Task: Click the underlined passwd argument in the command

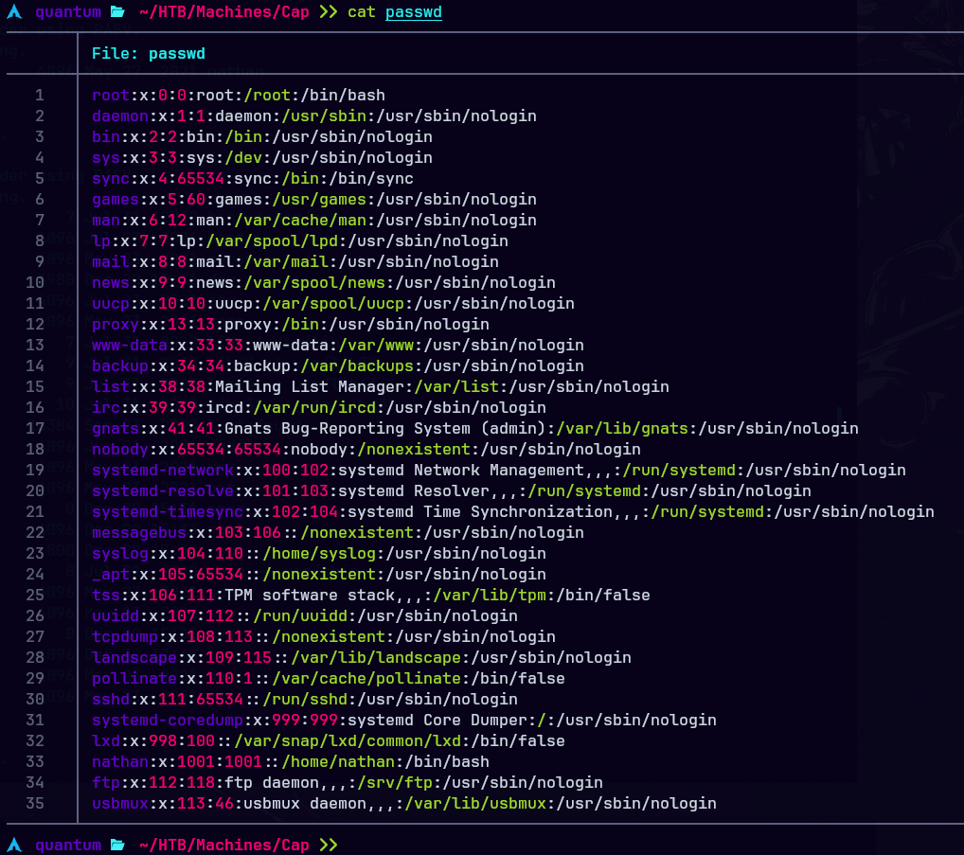Action: tap(413, 12)
